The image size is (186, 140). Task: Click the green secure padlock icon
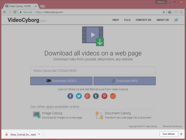[x=21, y=12]
